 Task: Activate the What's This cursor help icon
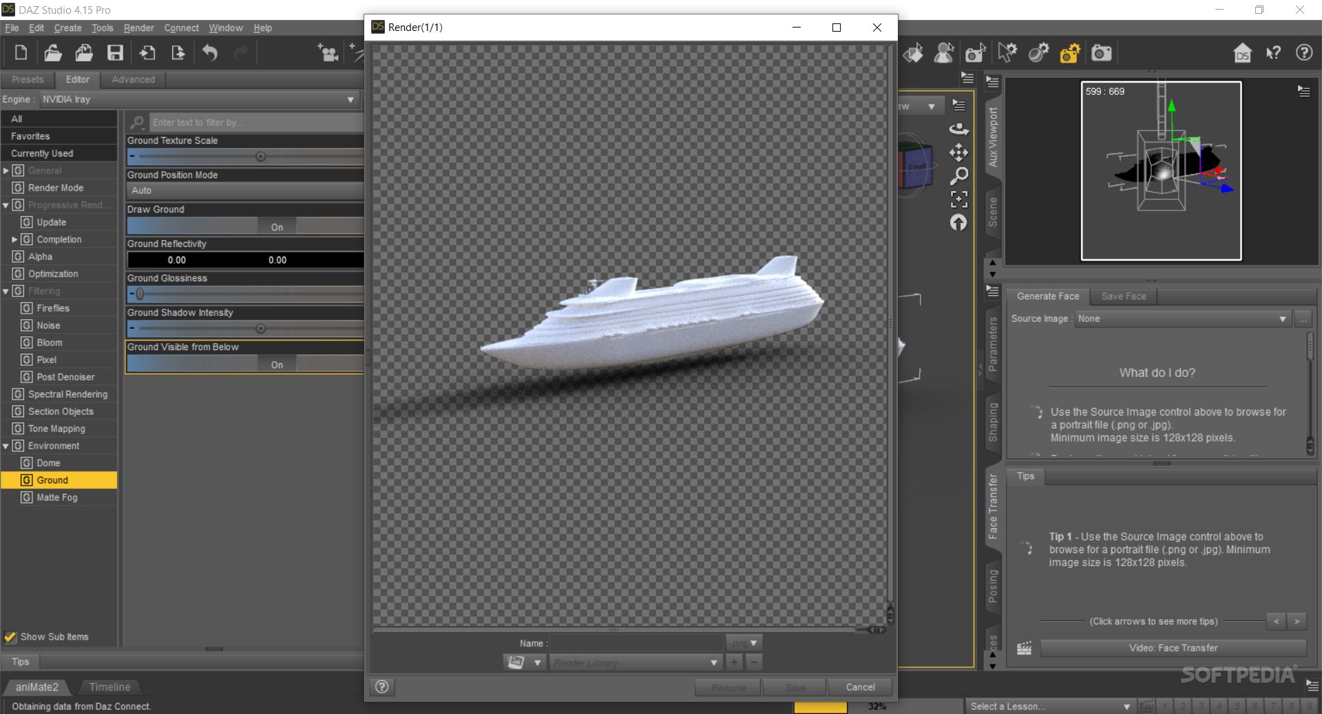(x=1274, y=53)
